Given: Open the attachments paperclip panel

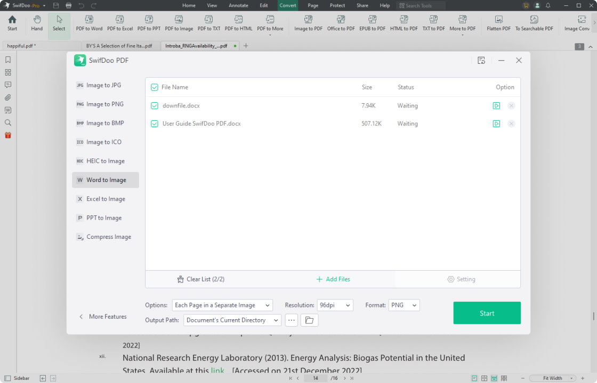Looking at the screenshot, I should click(8, 97).
